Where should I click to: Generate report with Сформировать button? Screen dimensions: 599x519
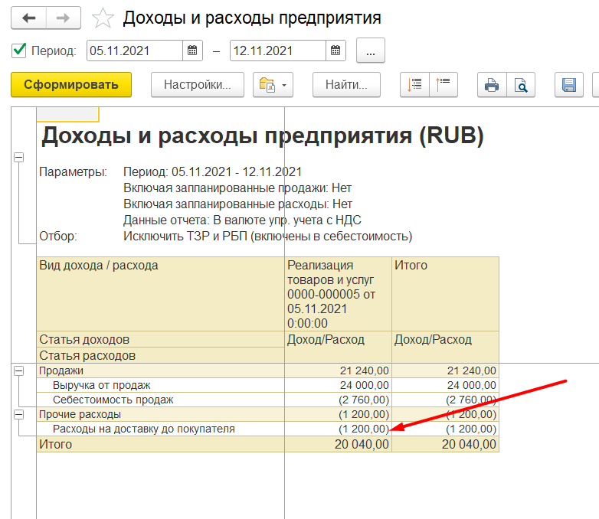(x=71, y=84)
